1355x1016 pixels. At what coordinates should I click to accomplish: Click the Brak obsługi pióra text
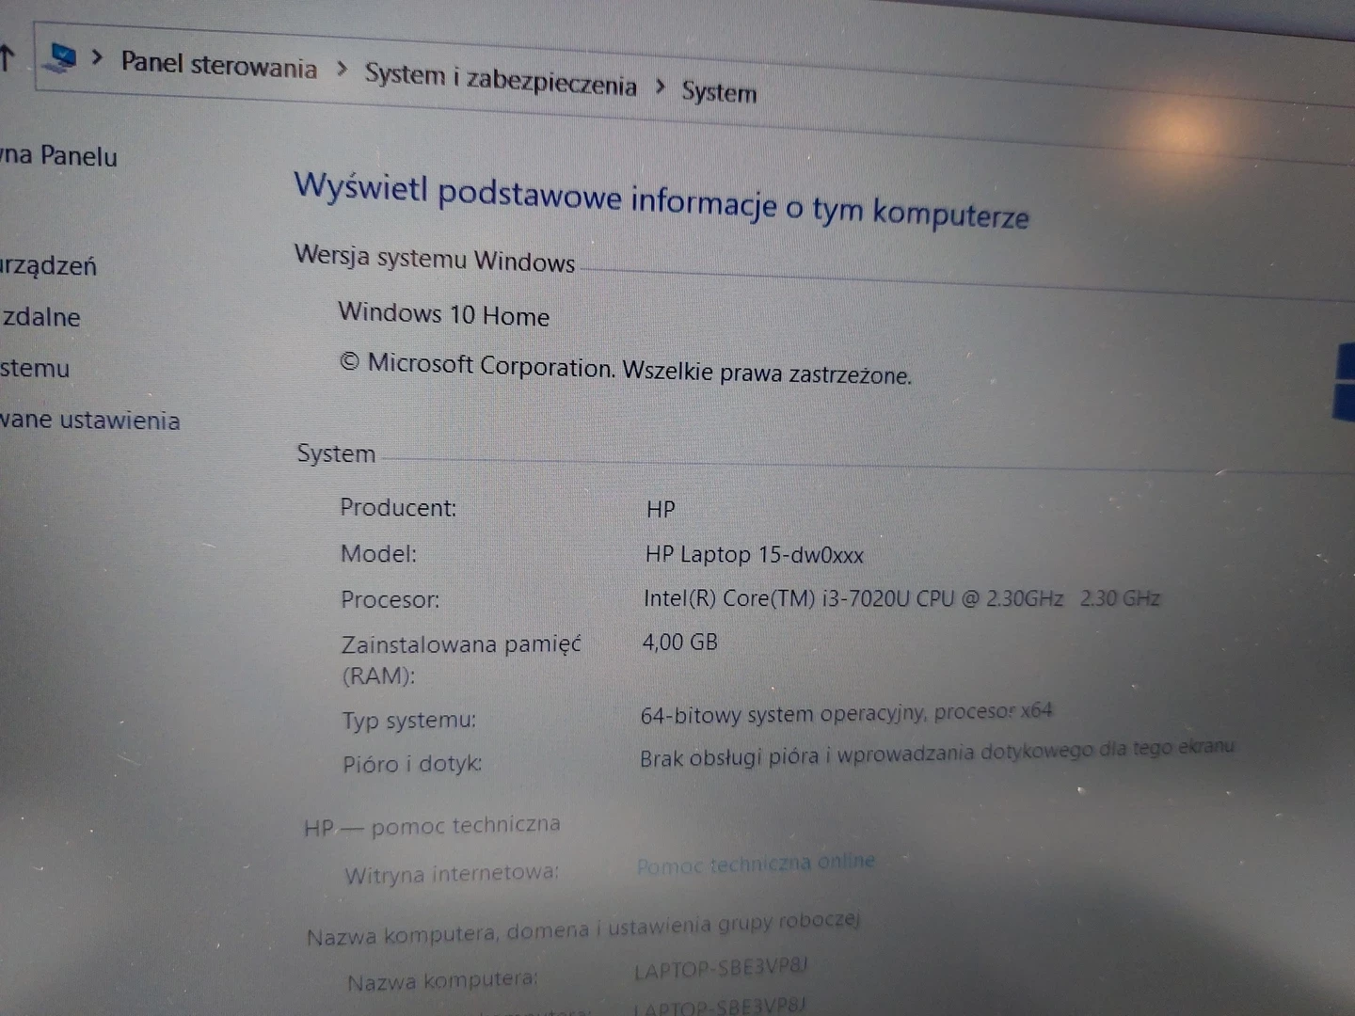pyautogui.click(x=936, y=754)
